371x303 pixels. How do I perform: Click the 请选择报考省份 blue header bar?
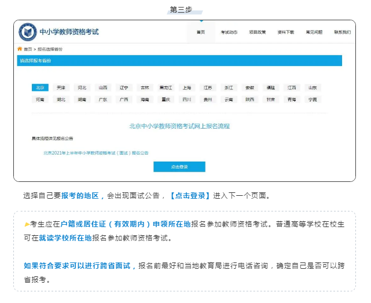(179, 61)
